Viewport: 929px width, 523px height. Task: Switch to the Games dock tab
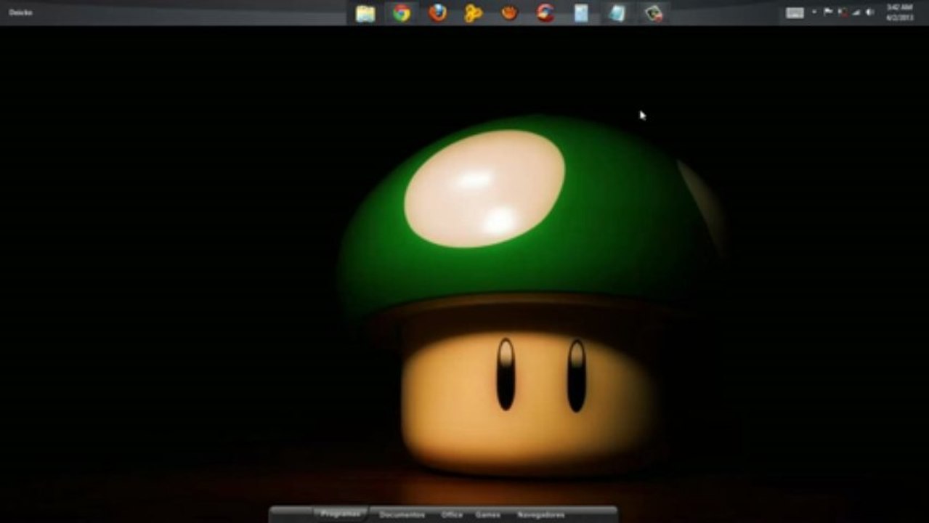coord(487,514)
